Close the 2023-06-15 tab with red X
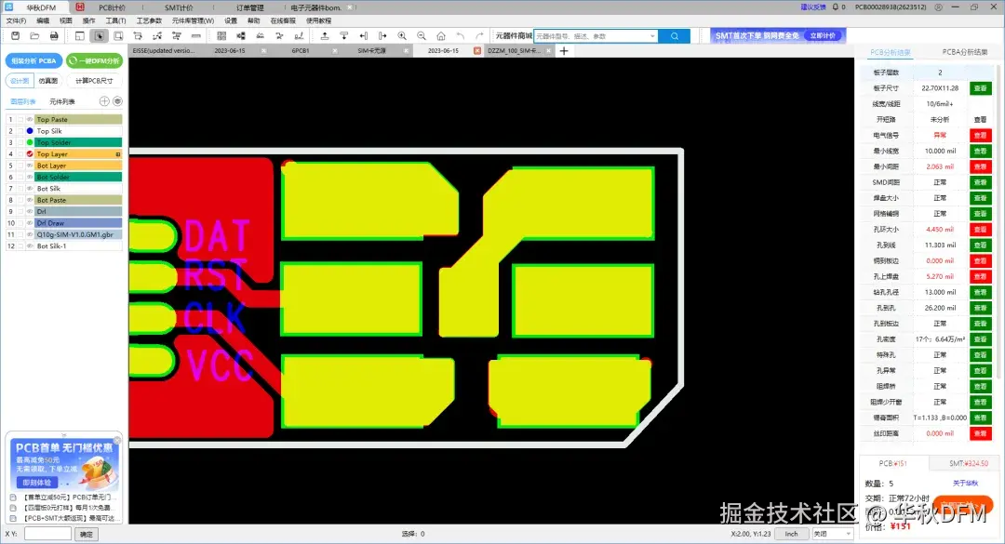This screenshot has width=1005, height=544. click(x=476, y=50)
